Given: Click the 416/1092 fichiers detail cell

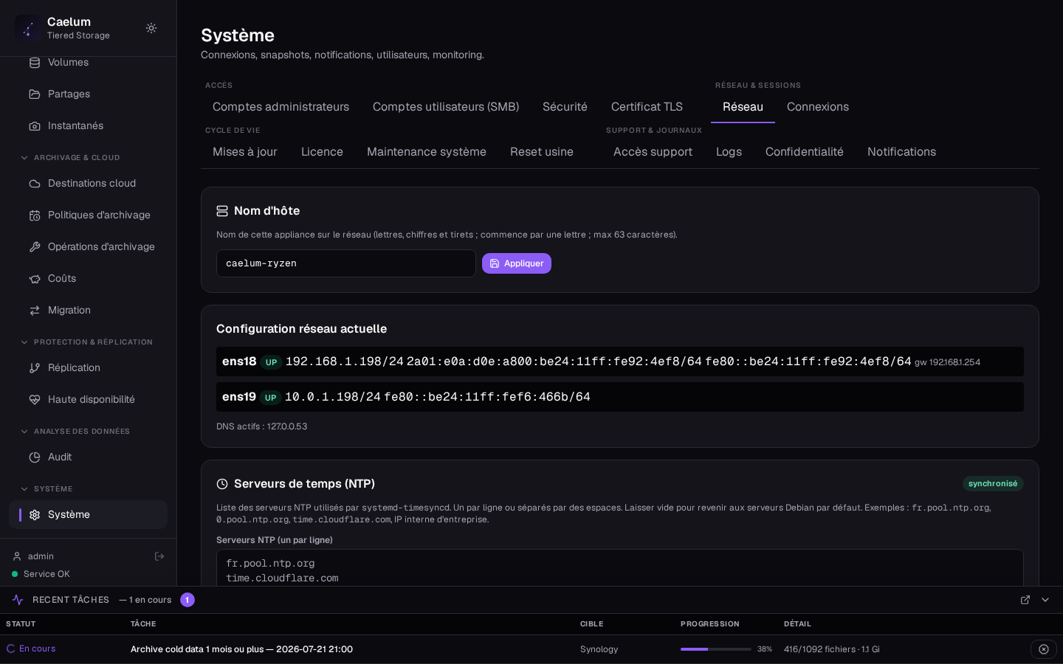Looking at the screenshot, I should (831, 649).
